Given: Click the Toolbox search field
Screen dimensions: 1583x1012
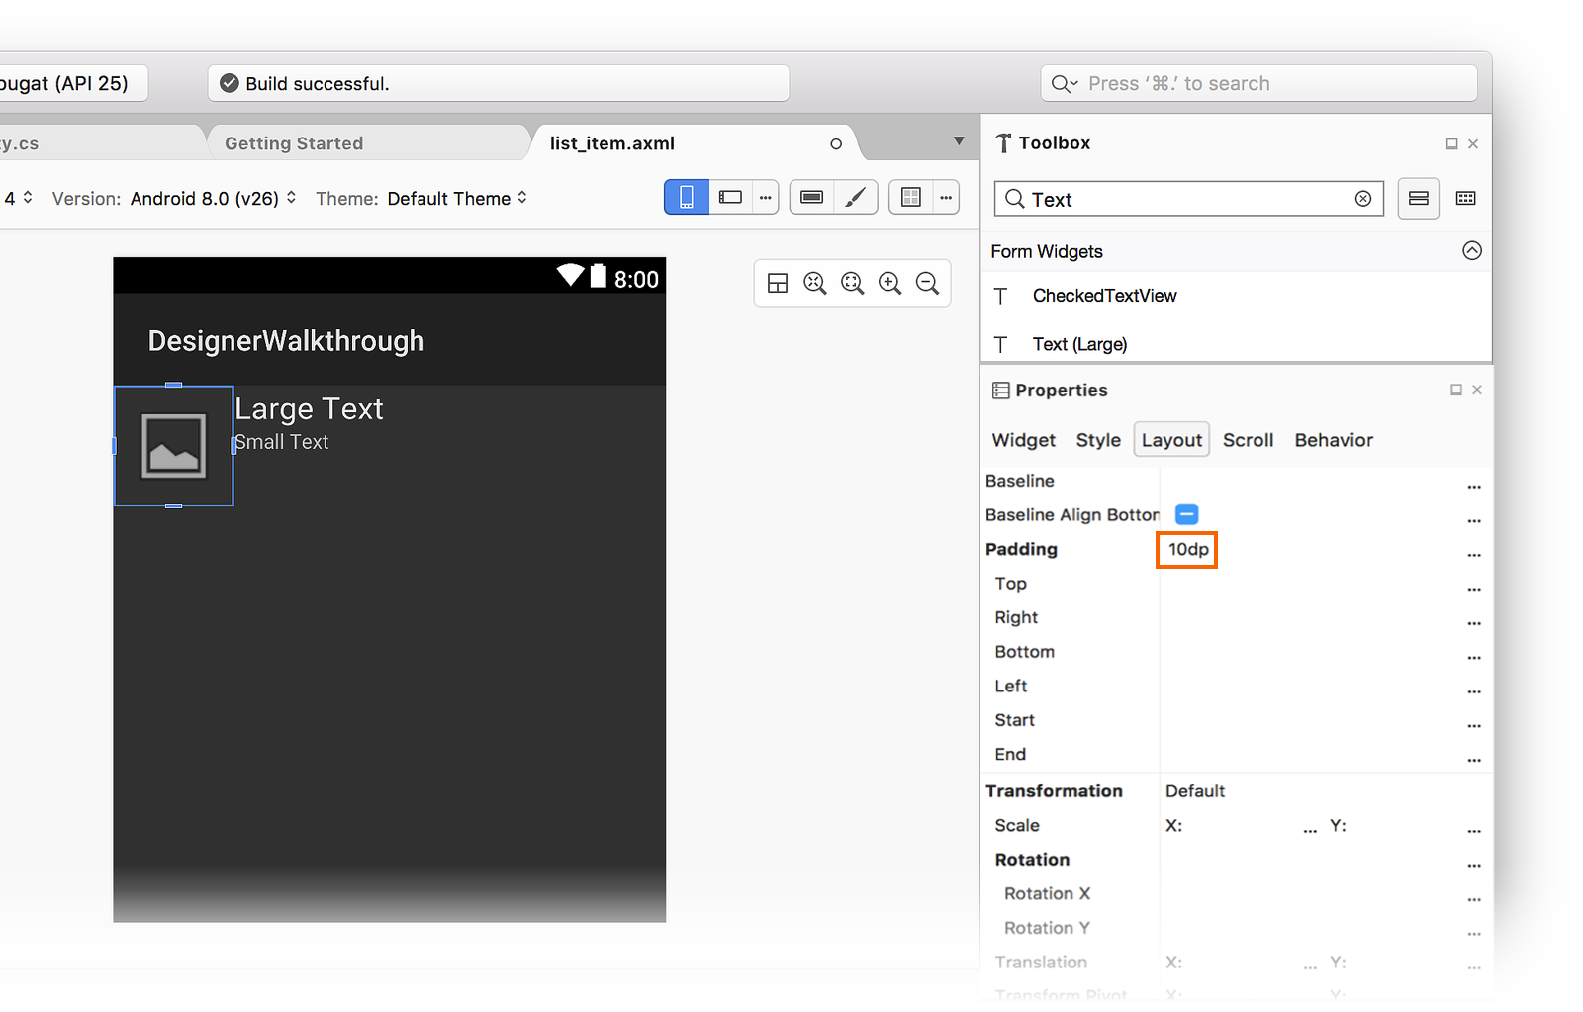Looking at the screenshot, I should 1189,199.
